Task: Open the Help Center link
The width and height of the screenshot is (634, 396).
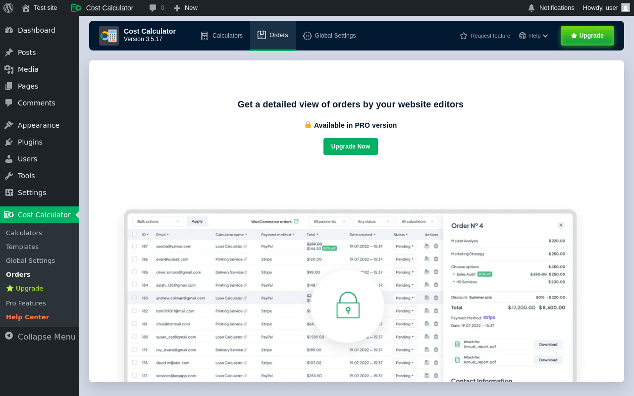Action: 27,317
